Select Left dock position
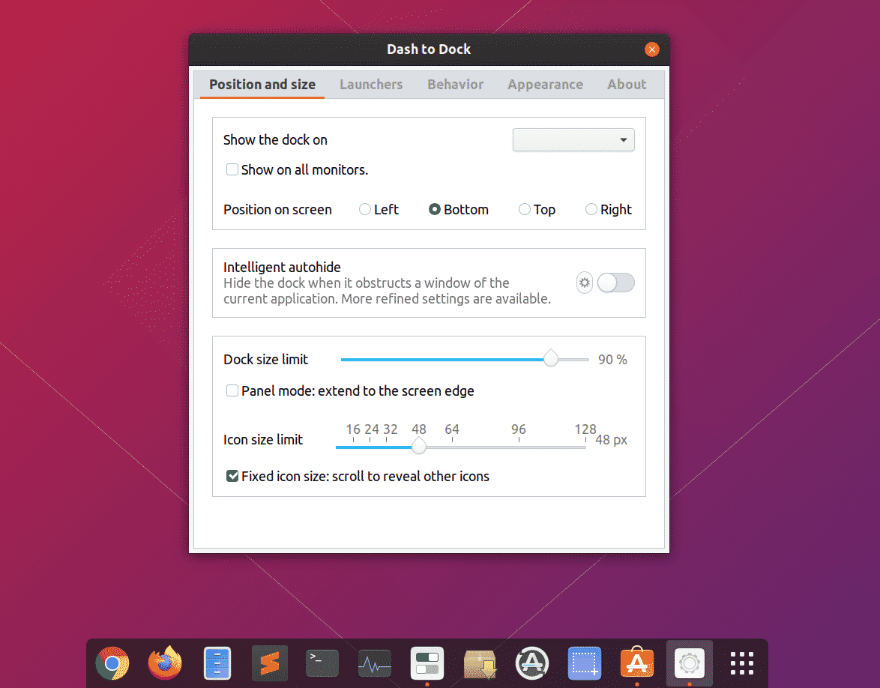 [x=365, y=209]
